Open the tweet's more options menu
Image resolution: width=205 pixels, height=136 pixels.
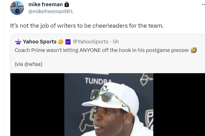[203, 5]
